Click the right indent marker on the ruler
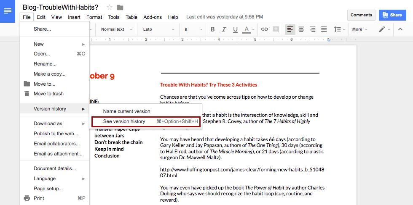 tap(328, 40)
